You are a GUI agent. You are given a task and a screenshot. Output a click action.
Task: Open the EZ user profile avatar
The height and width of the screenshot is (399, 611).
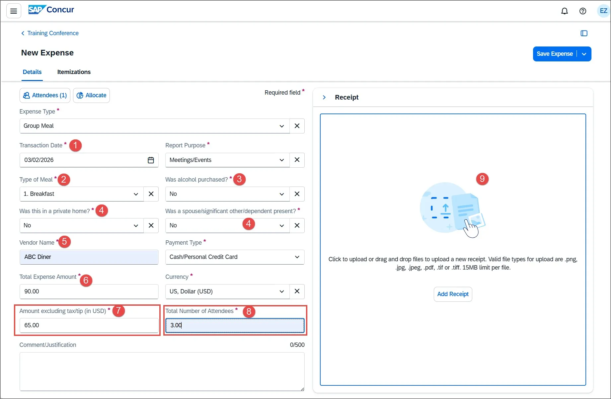pos(603,11)
